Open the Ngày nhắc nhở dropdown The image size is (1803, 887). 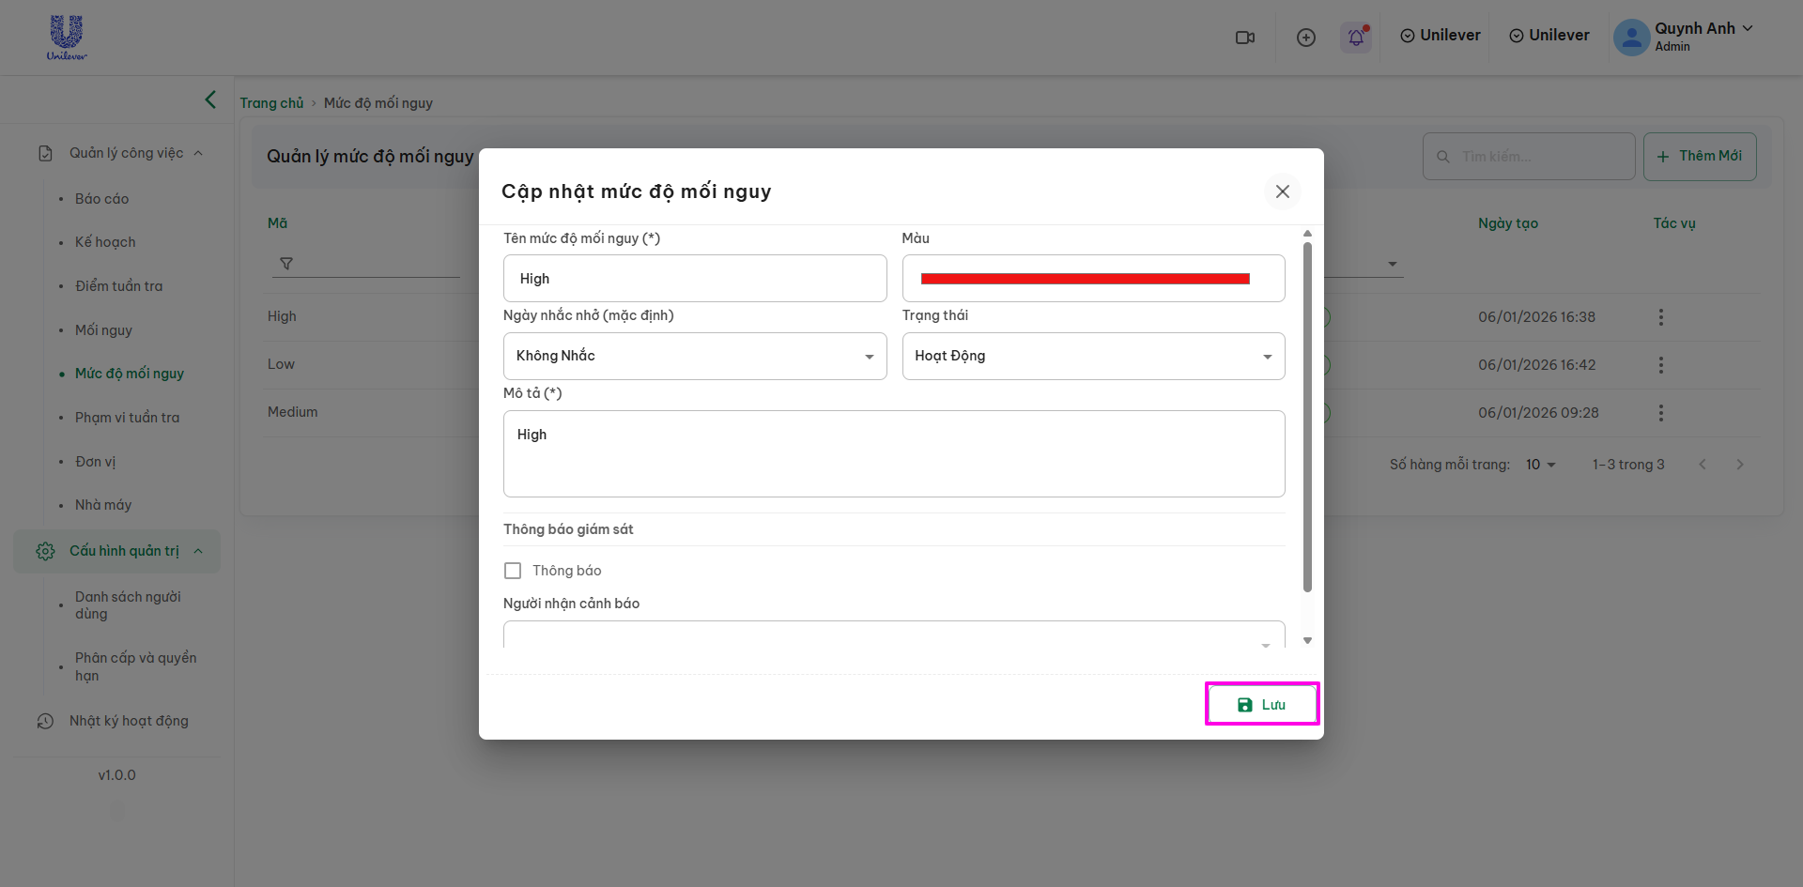click(695, 356)
